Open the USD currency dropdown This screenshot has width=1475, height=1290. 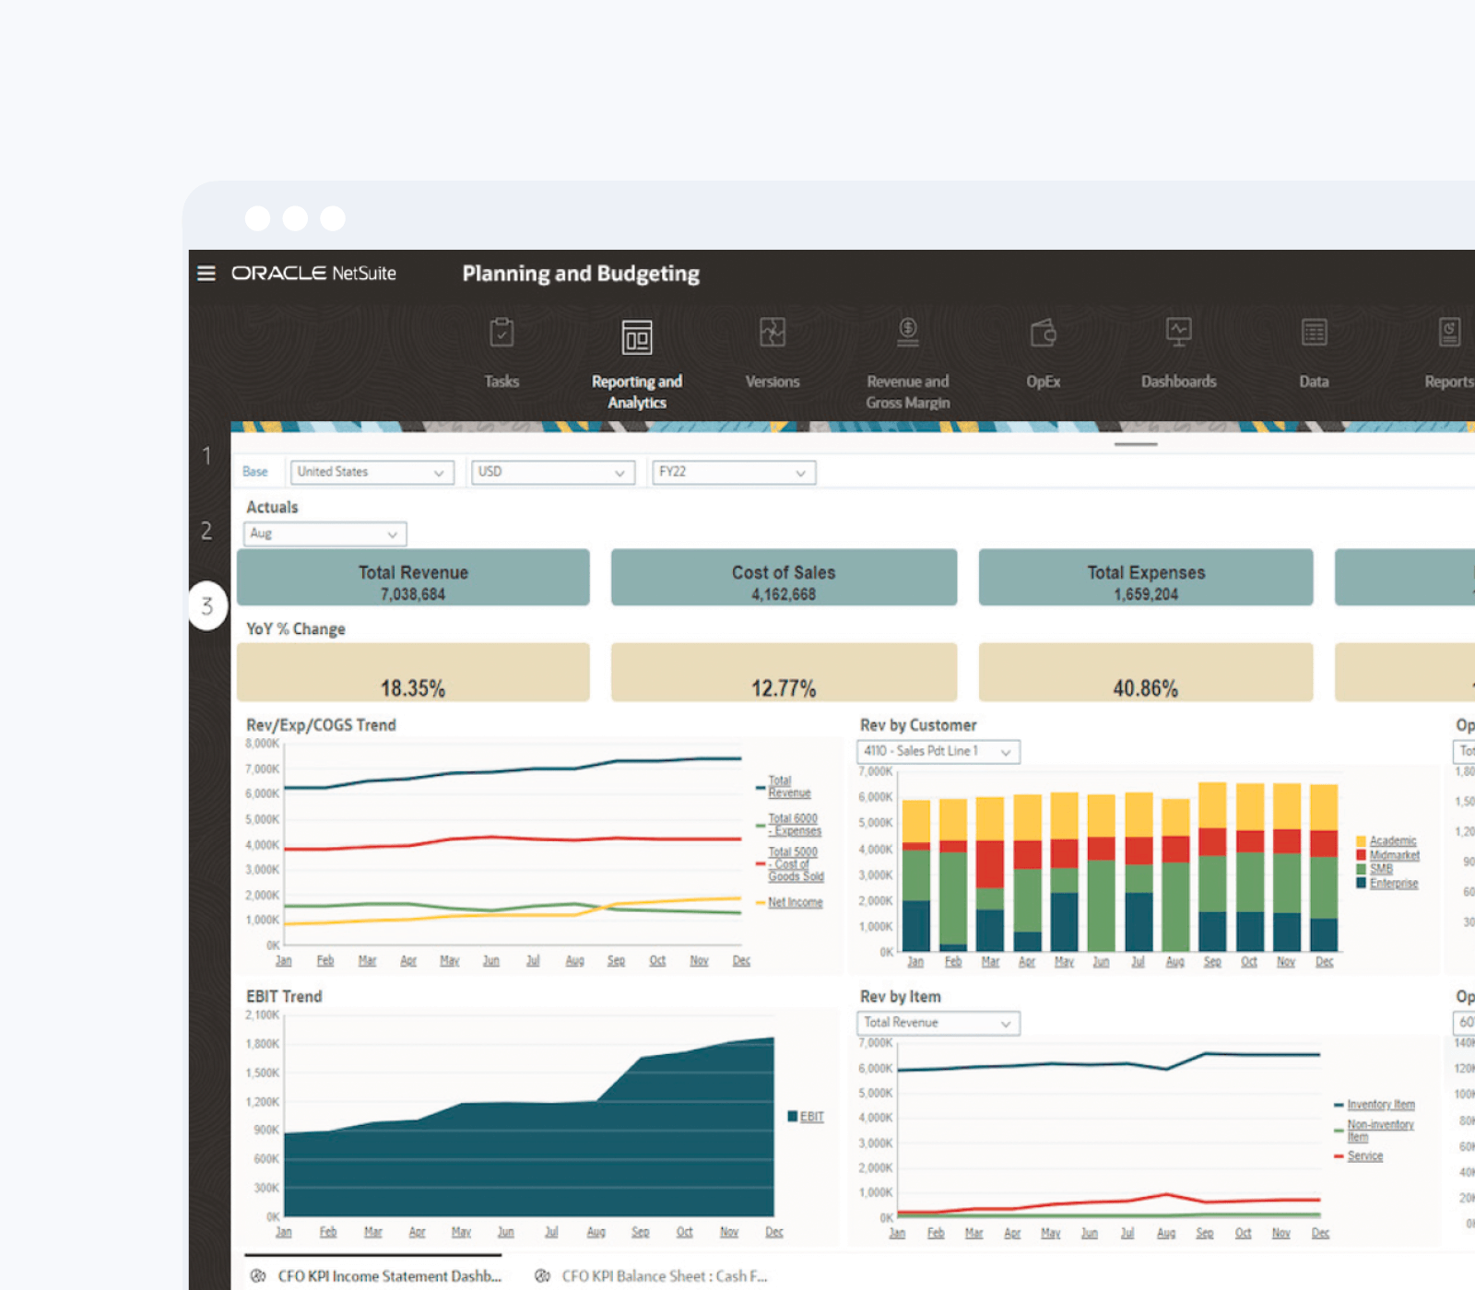(x=553, y=472)
